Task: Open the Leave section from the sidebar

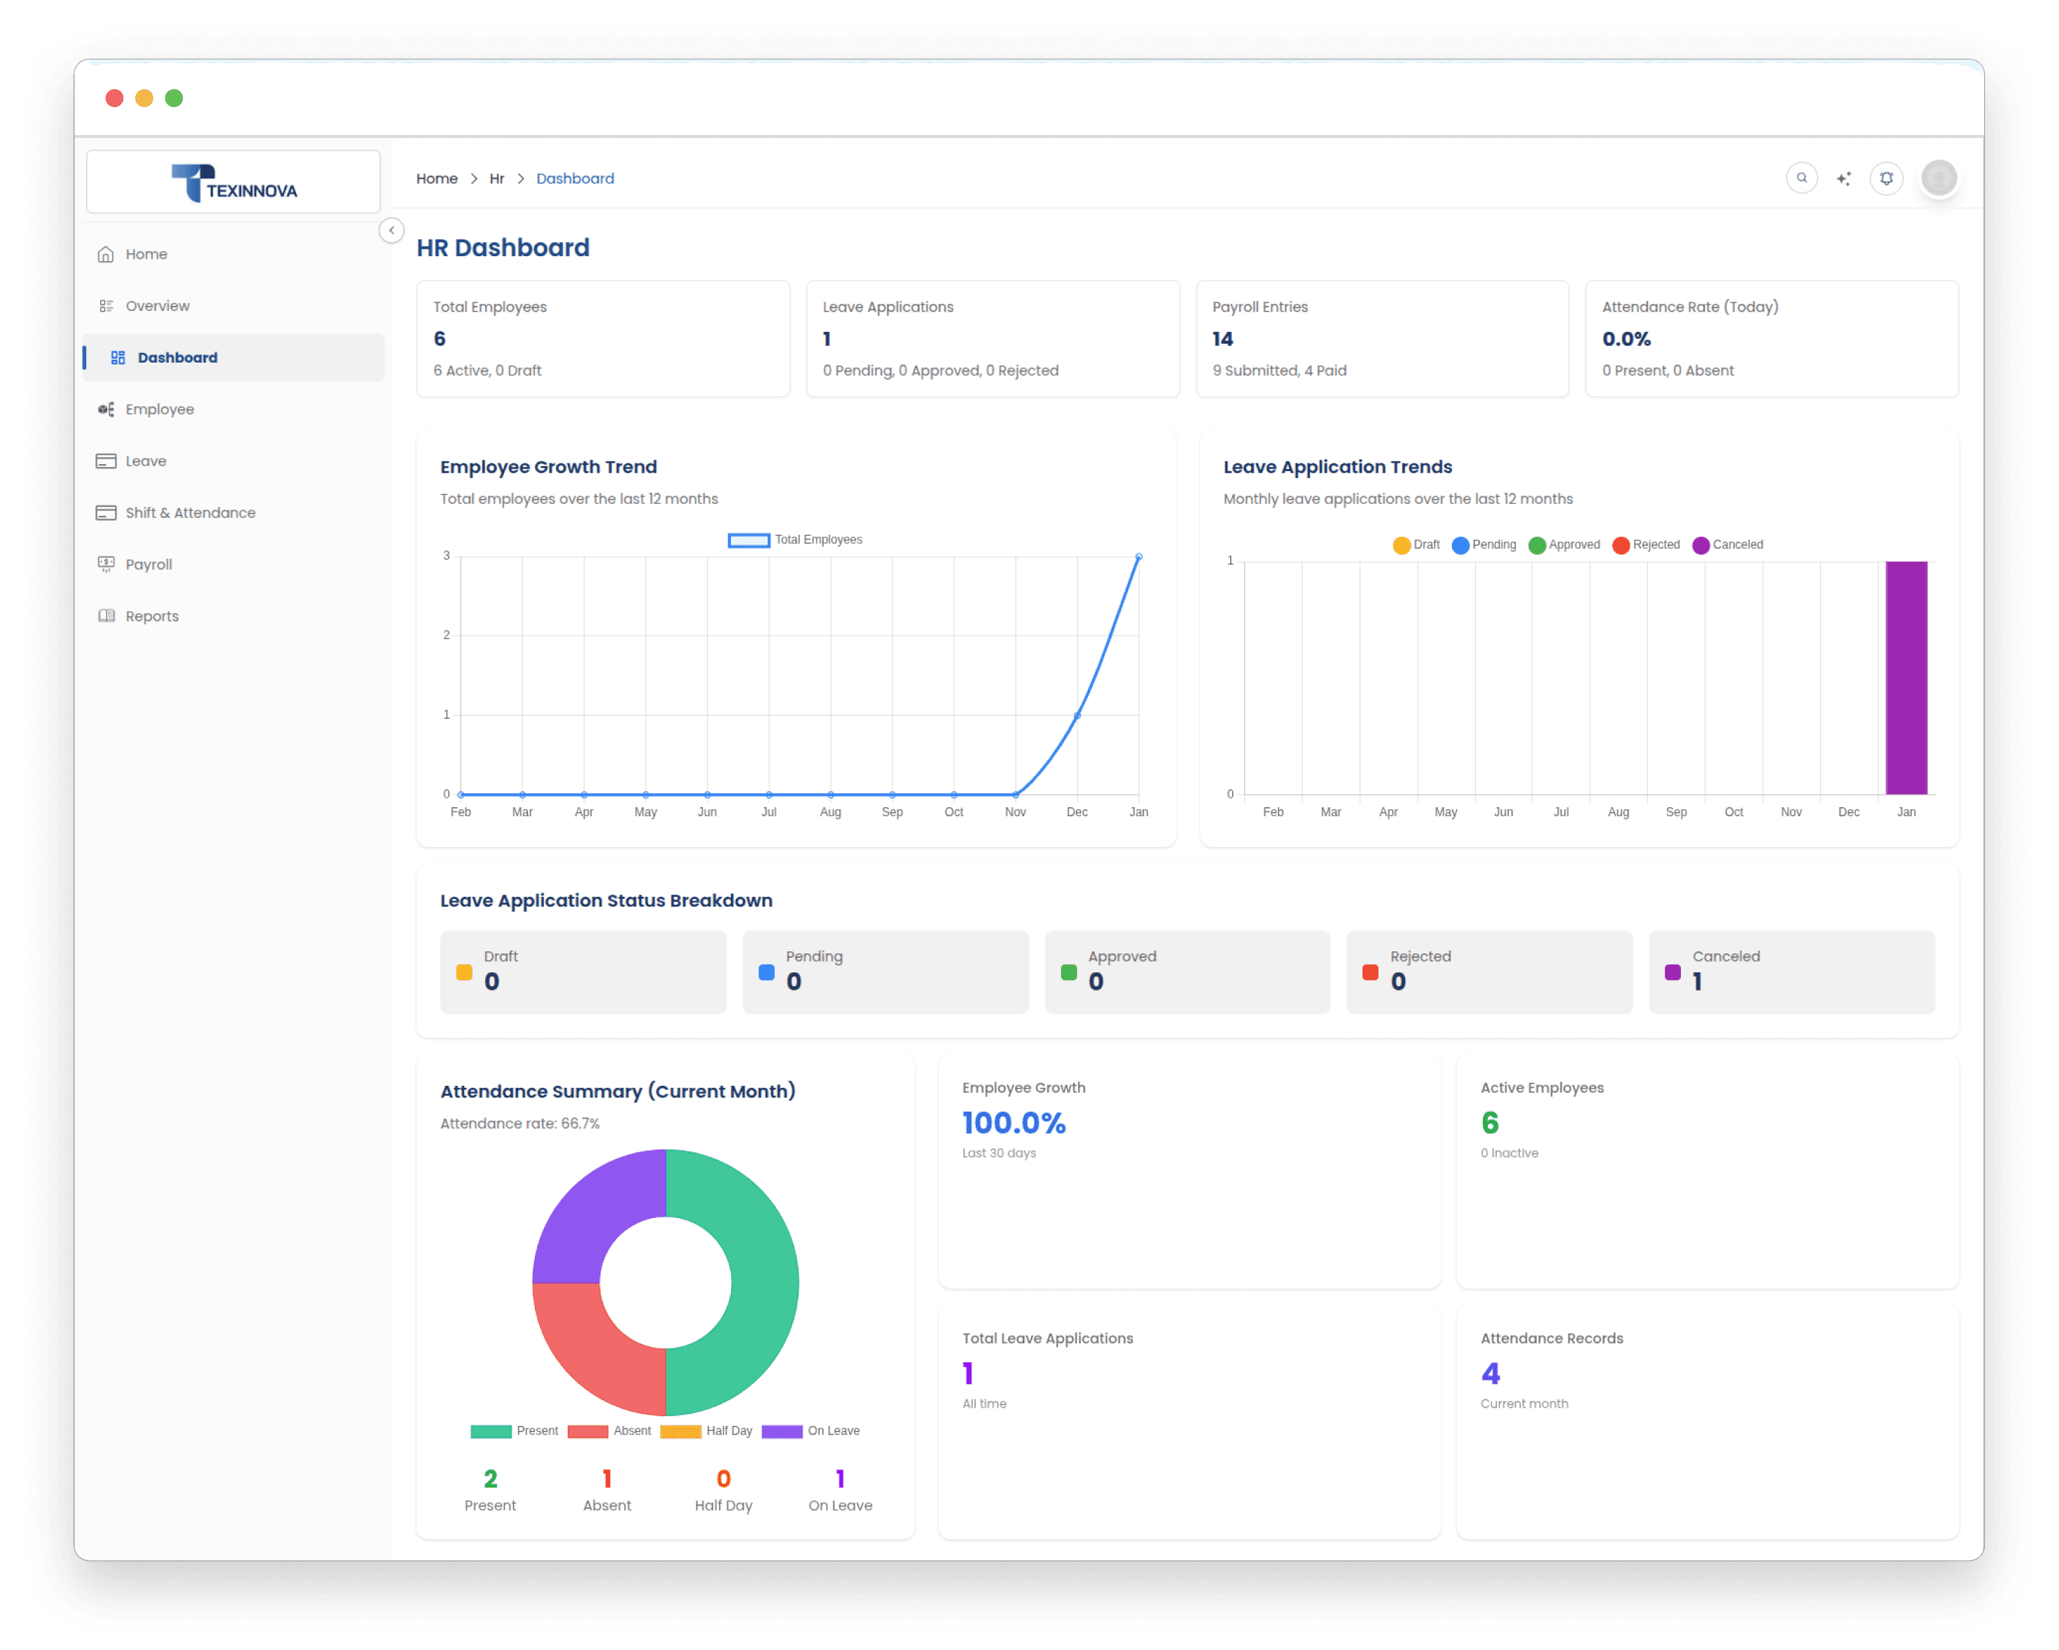Action: (145, 461)
